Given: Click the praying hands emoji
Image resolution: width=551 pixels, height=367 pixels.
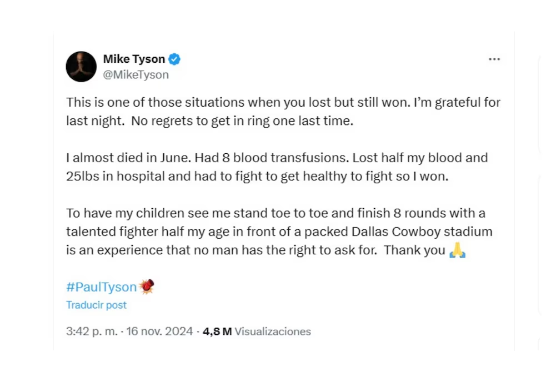Looking at the screenshot, I should 457,250.
